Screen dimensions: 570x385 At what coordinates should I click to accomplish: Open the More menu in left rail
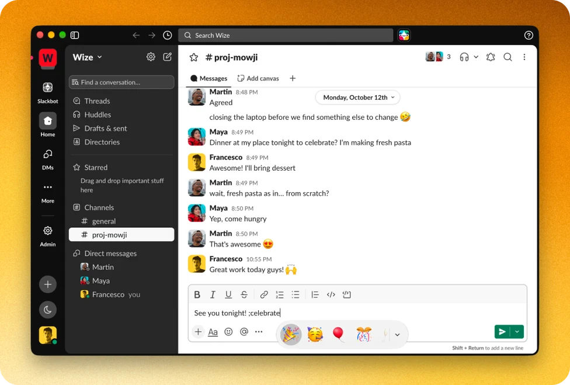click(x=48, y=193)
